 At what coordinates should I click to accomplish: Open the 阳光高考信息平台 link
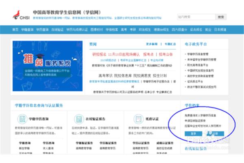click(198, 65)
